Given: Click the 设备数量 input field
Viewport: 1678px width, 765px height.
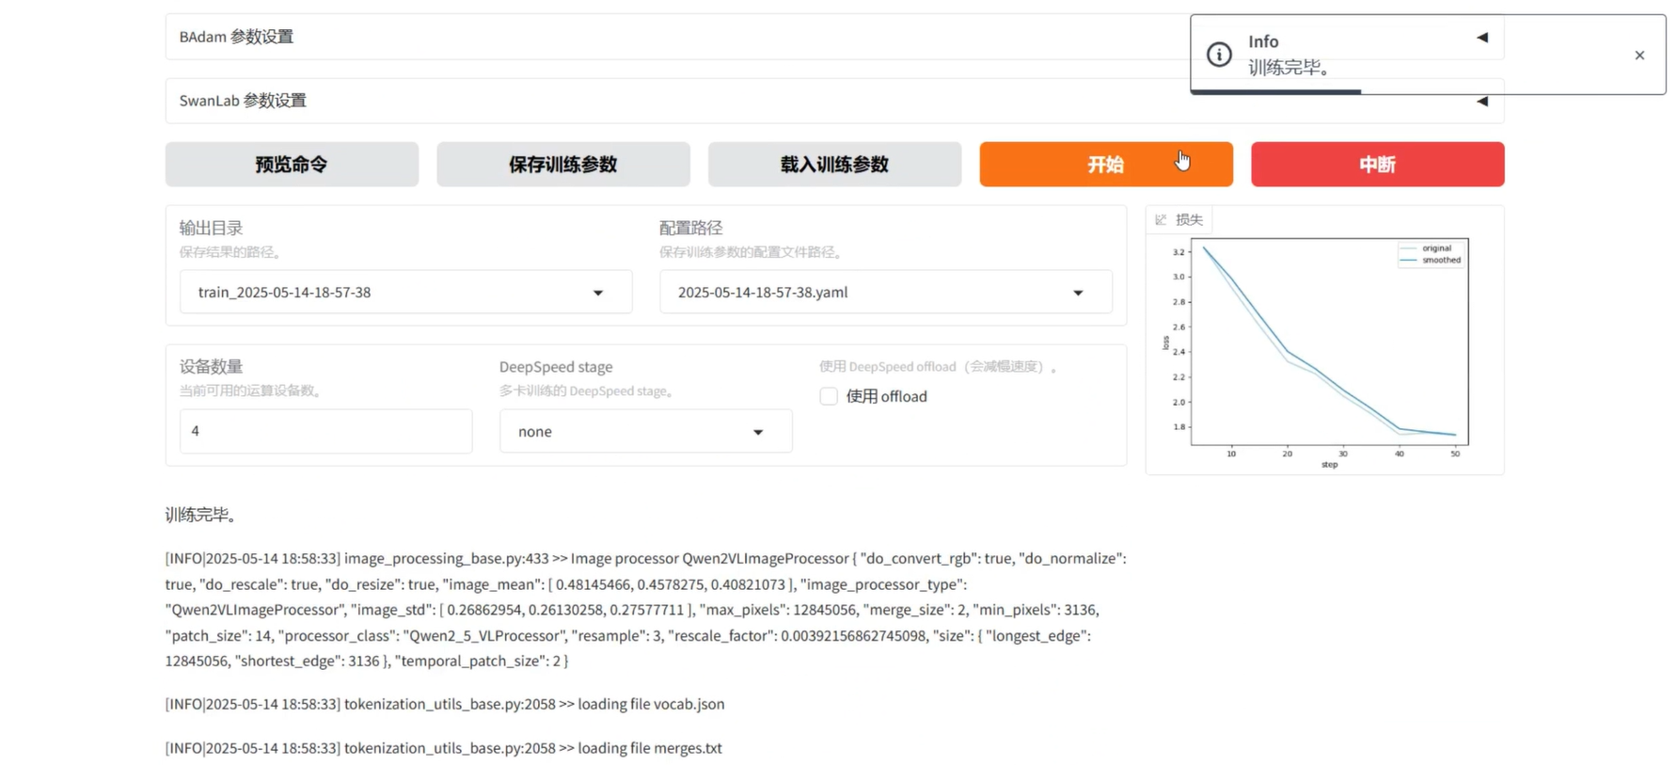Looking at the screenshot, I should 325,431.
